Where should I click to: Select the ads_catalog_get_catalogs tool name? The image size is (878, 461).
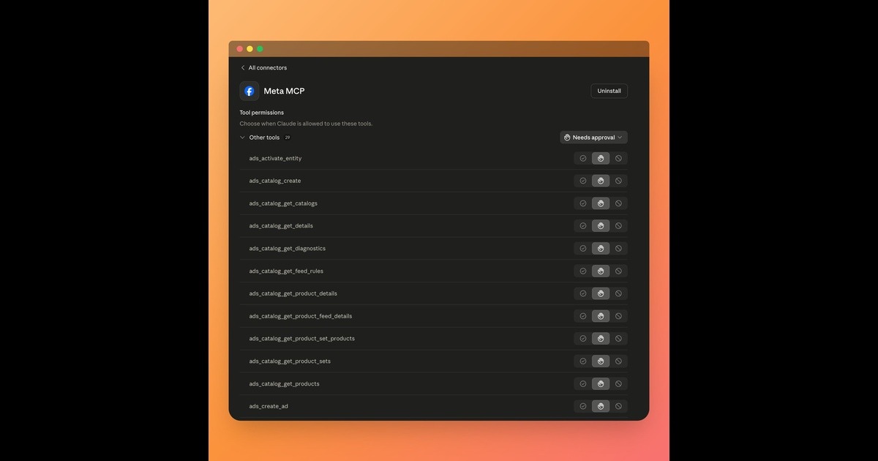(283, 203)
